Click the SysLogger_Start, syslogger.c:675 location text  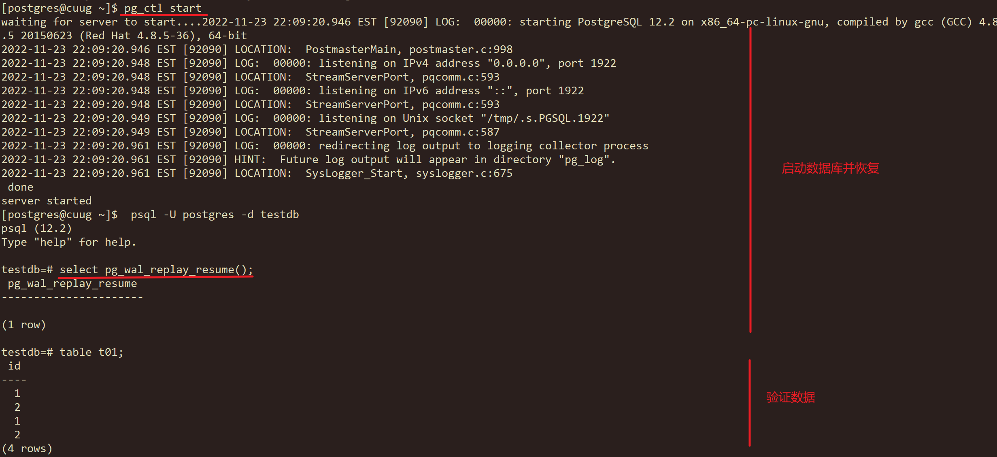pyautogui.click(x=409, y=173)
